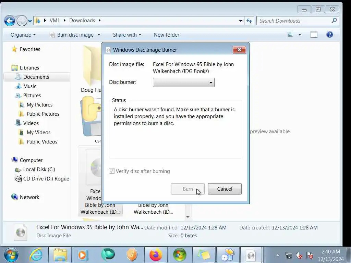Close the Windows Disc Image Burner dialog
Viewport: 351px width, 263px height.
point(239,50)
